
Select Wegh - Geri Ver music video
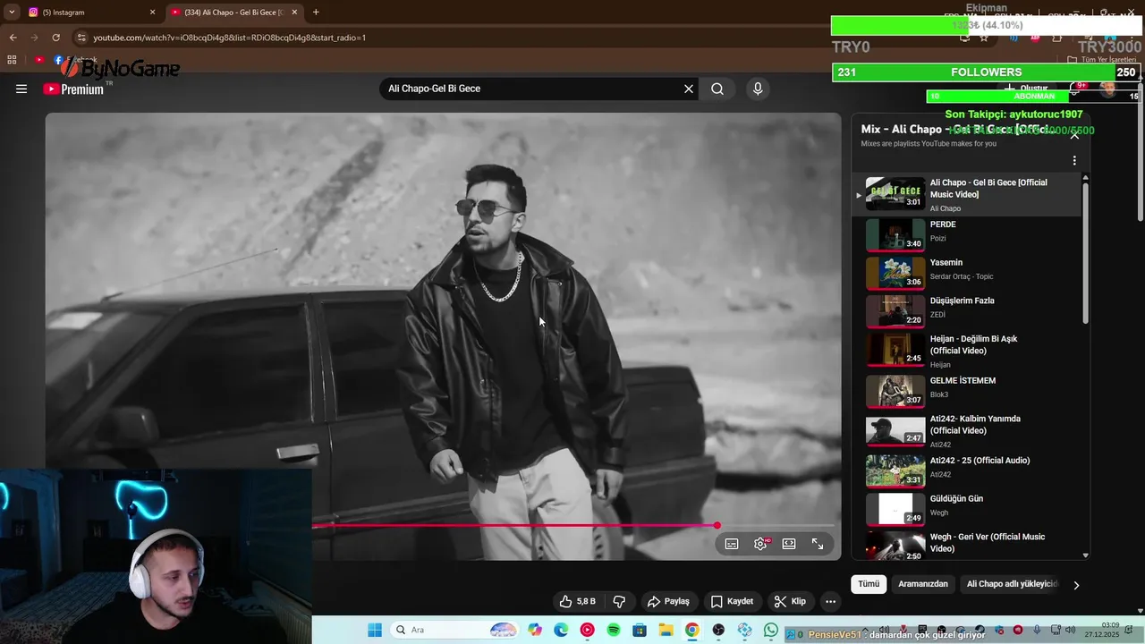tap(966, 544)
